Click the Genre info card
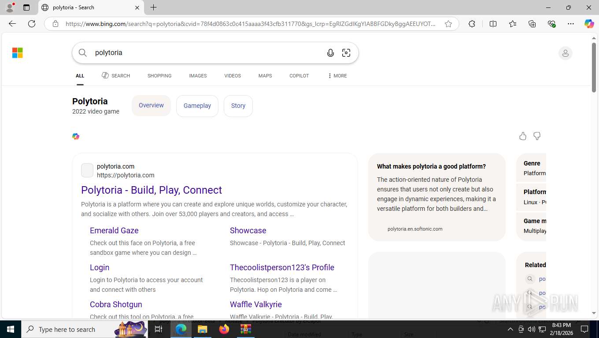The height and width of the screenshot is (338, 599). tap(531, 168)
